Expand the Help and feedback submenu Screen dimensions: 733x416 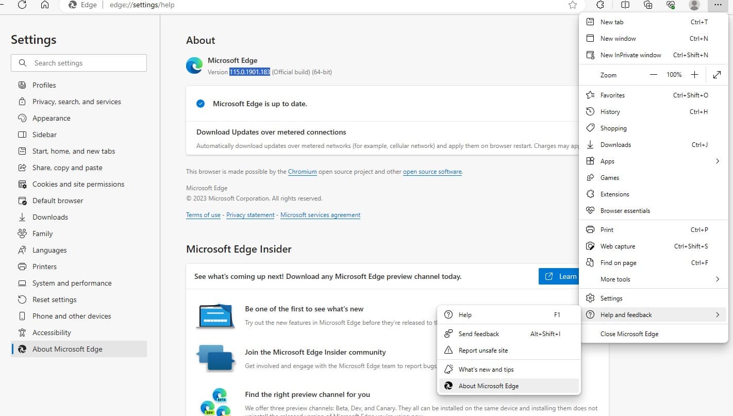717,314
